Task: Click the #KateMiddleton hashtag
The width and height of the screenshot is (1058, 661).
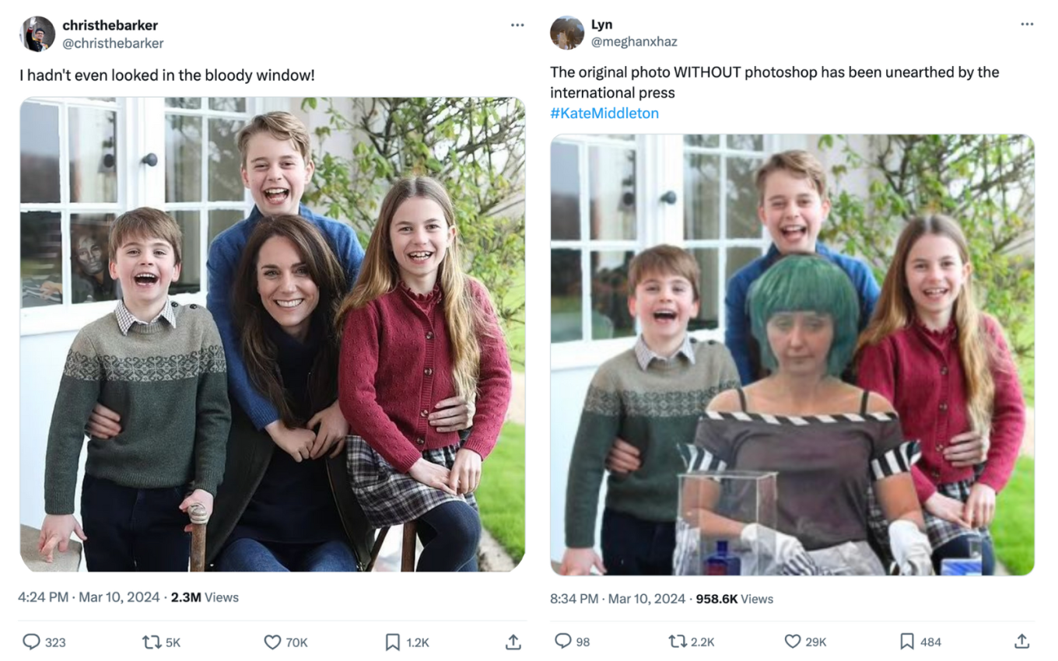Action: [604, 114]
